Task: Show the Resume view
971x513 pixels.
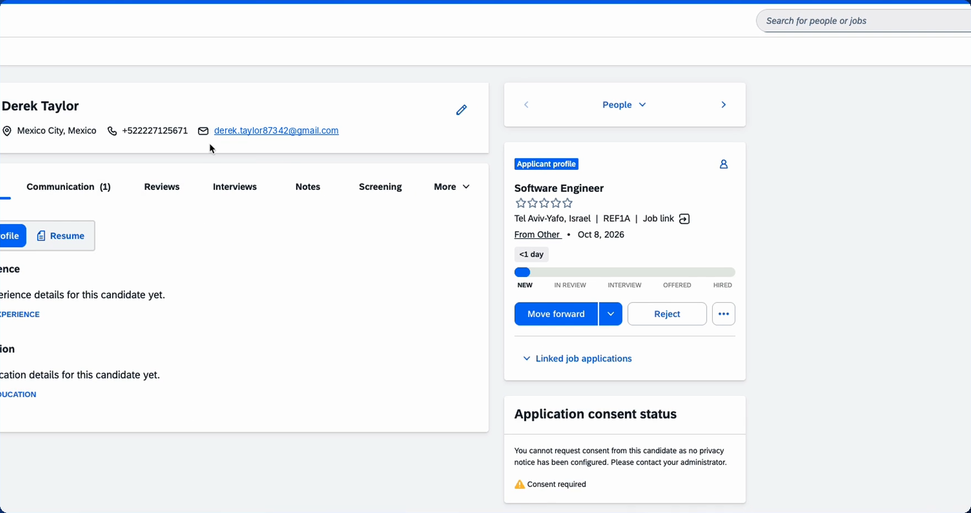Action: (x=61, y=236)
